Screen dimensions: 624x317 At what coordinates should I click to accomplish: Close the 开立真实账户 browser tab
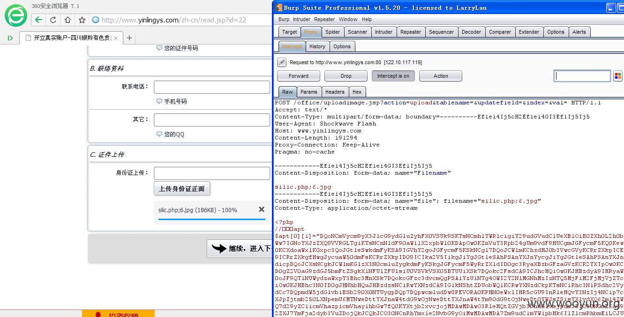[116, 38]
